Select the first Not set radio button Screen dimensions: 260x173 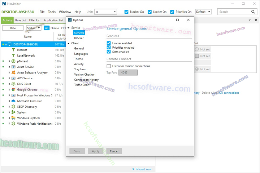point(197,49)
